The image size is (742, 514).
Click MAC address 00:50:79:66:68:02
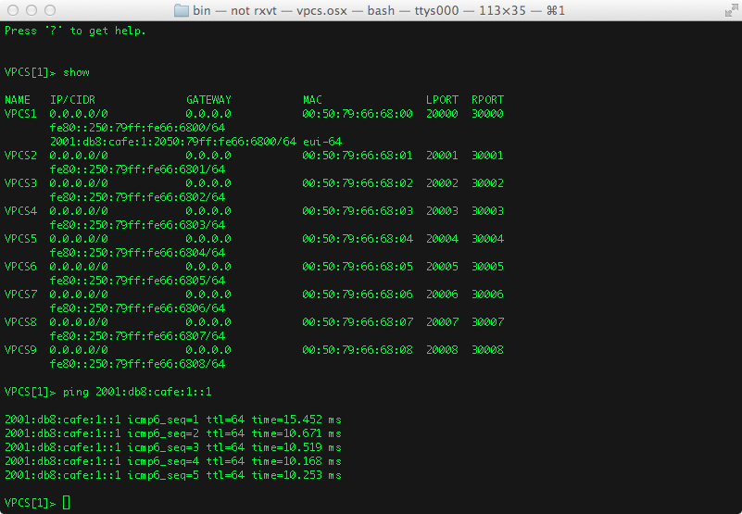[358, 183]
